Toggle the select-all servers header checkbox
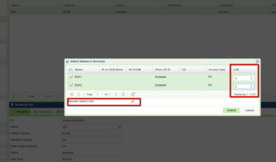276x162 pixels. 70,70
